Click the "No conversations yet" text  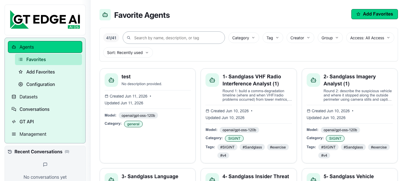pos(45,177)
